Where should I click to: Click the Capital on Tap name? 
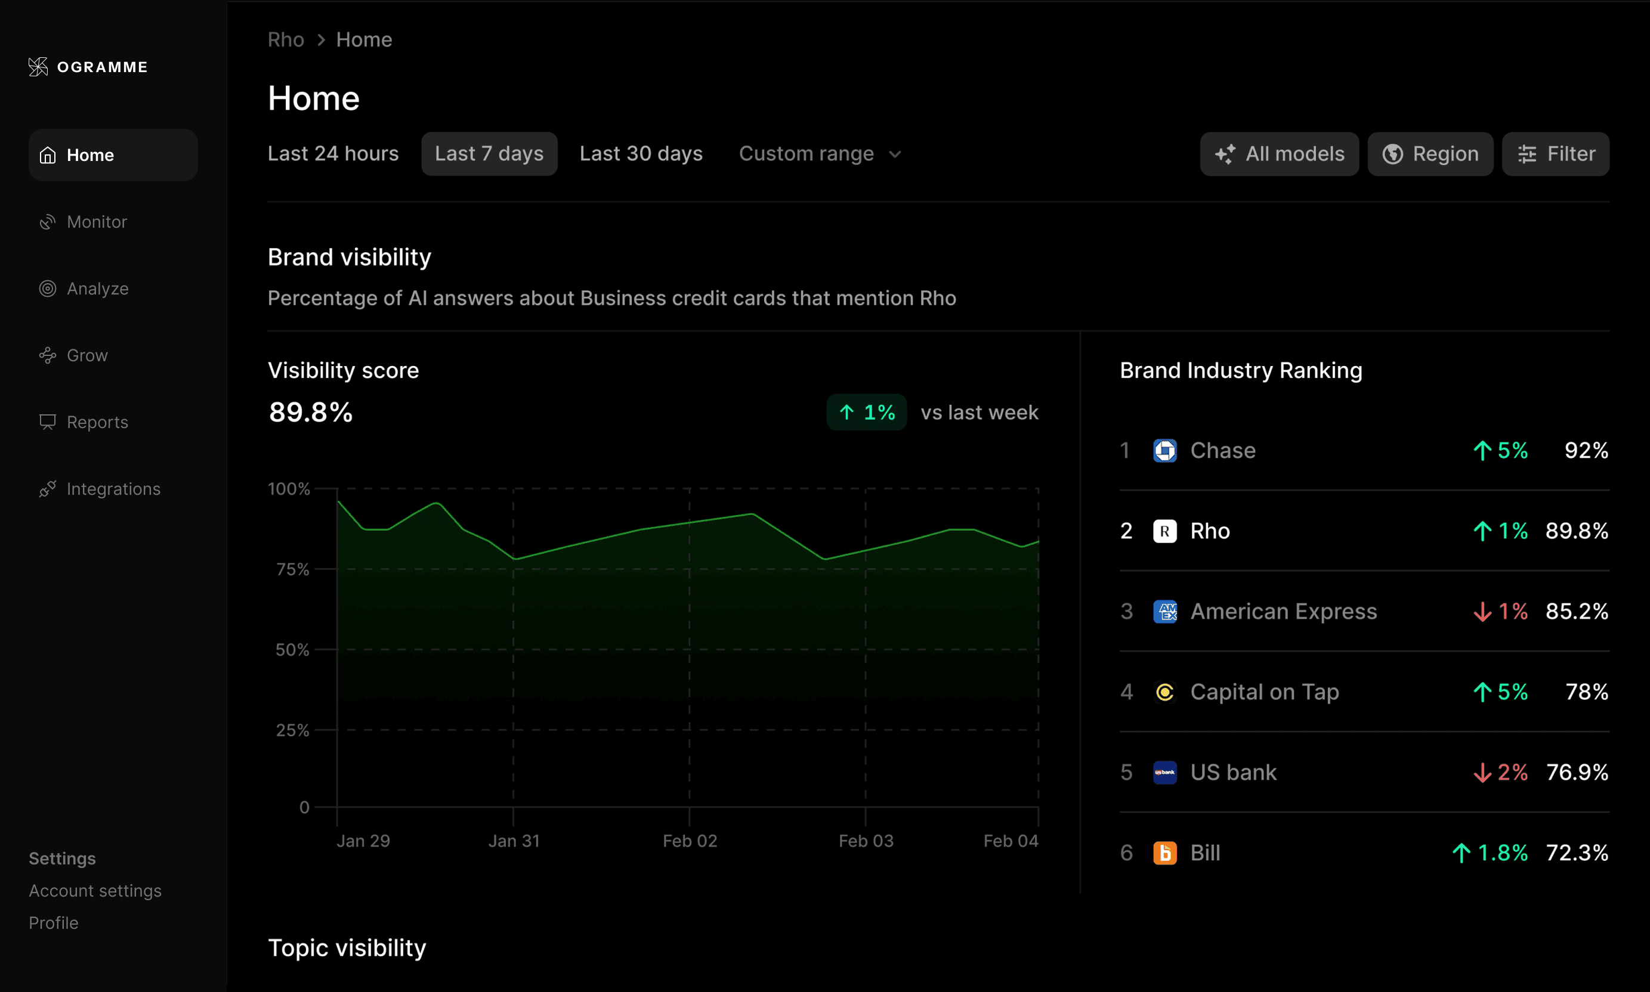click(1264, 693)
